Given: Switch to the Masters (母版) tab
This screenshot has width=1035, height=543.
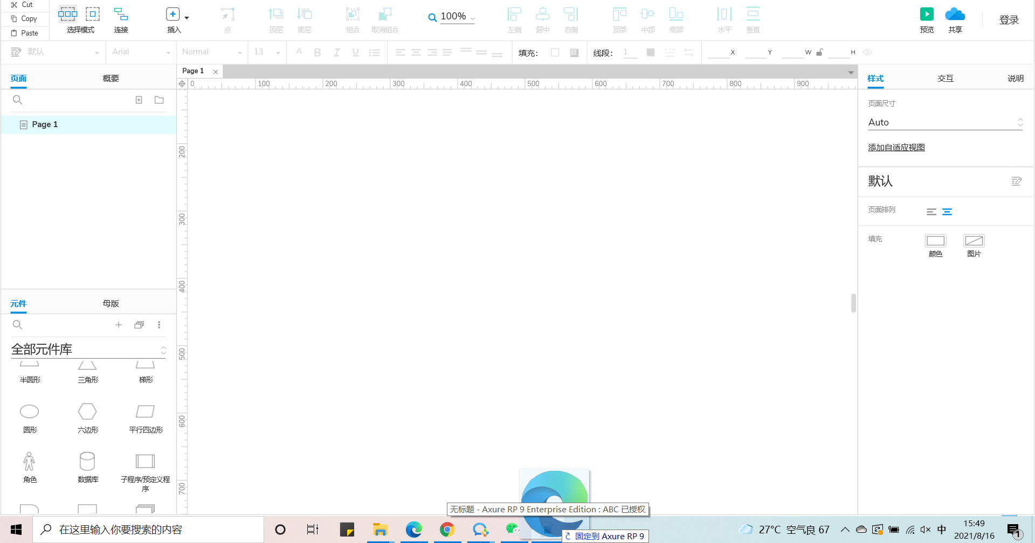Looking at the screenshot, I should (111, 303).
